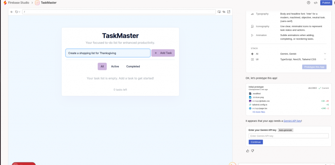
Task: Click the Publish button
Action: [x=326, y=3]
